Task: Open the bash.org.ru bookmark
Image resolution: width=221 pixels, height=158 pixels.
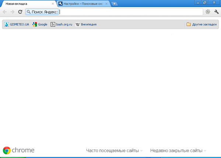Action: pos(61,24)
